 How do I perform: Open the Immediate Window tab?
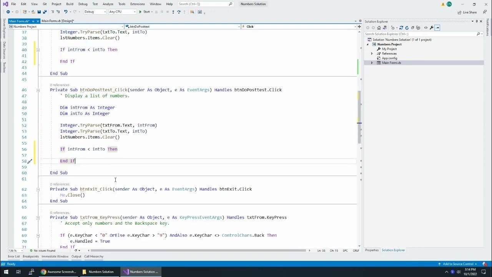click(x=55, y=256)
